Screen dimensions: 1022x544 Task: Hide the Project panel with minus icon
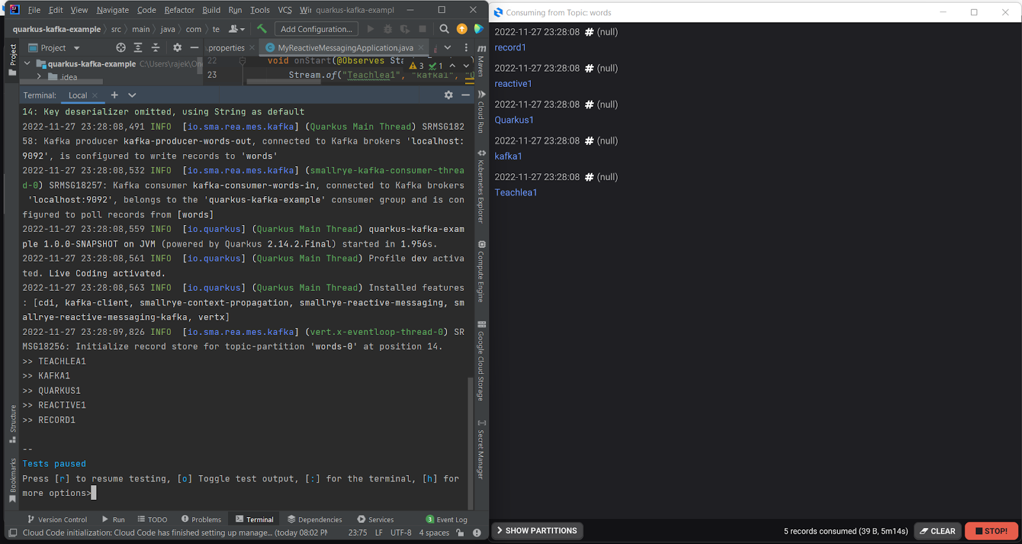click(194, 47)
